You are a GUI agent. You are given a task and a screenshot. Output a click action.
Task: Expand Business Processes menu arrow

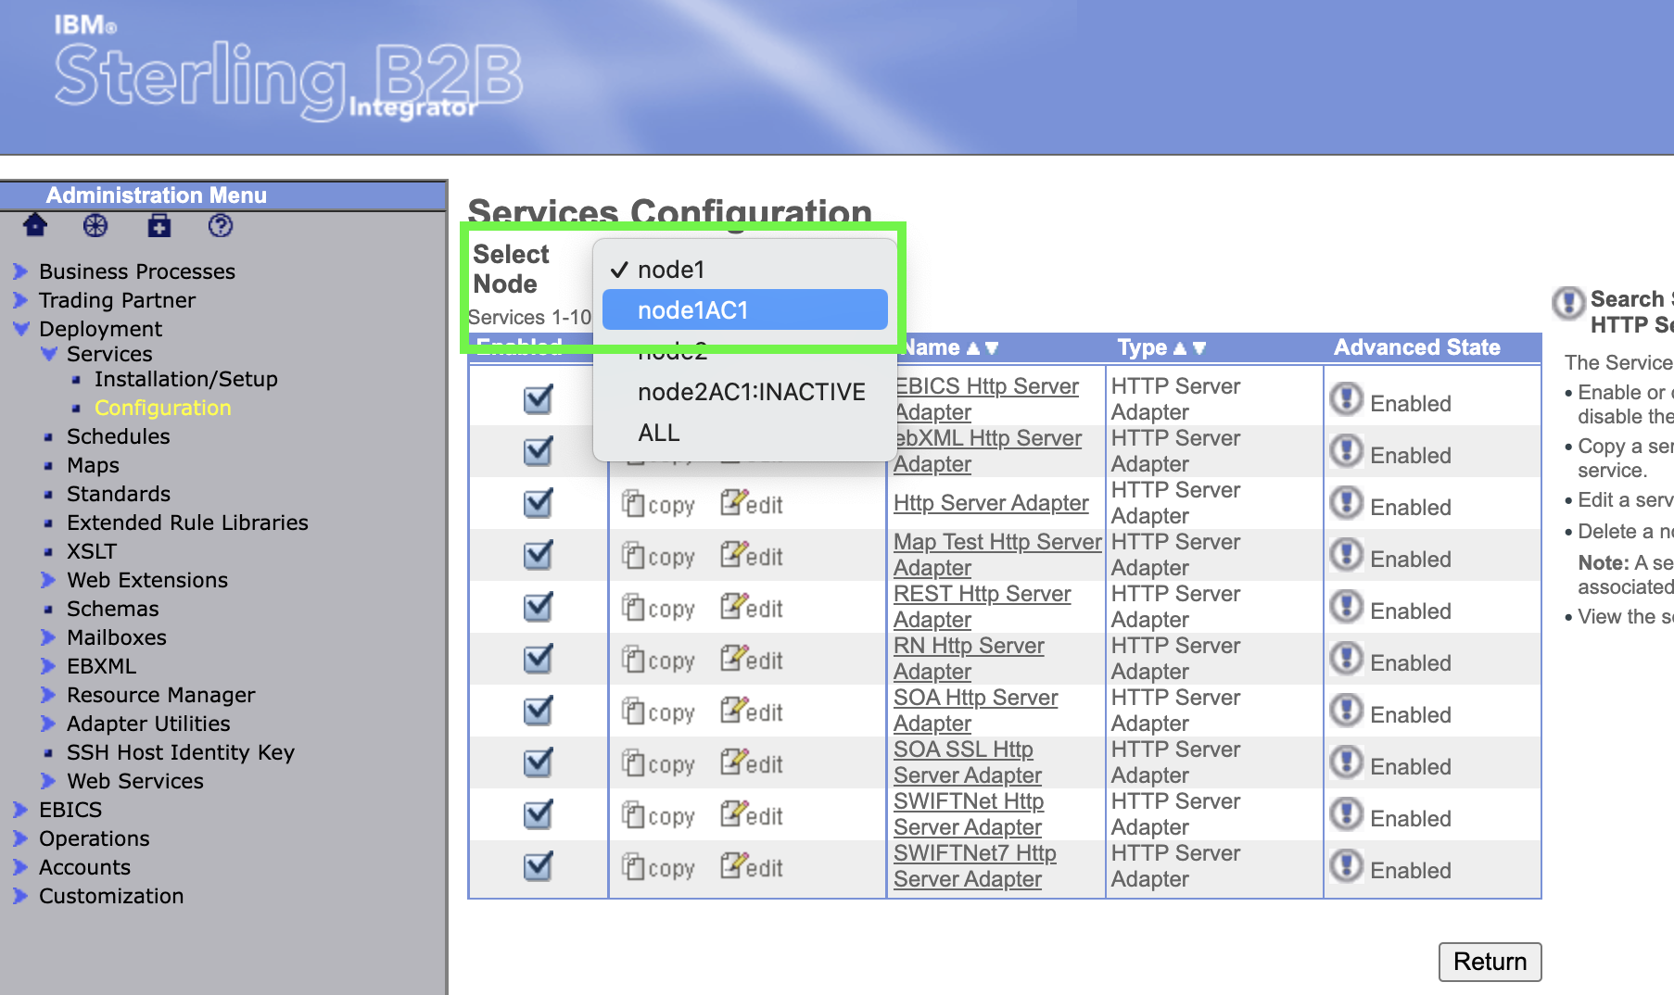20,271
